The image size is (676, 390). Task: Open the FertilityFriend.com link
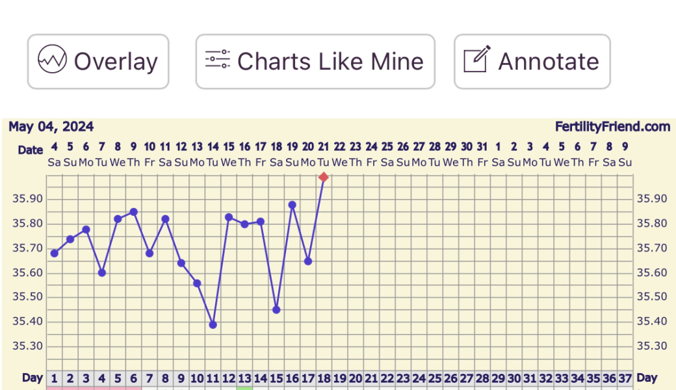pyautogui.click(x=612, y=127)
